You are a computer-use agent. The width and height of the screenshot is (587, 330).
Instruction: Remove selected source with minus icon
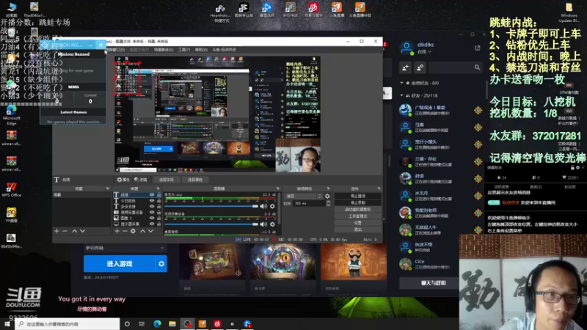point(125,231)
